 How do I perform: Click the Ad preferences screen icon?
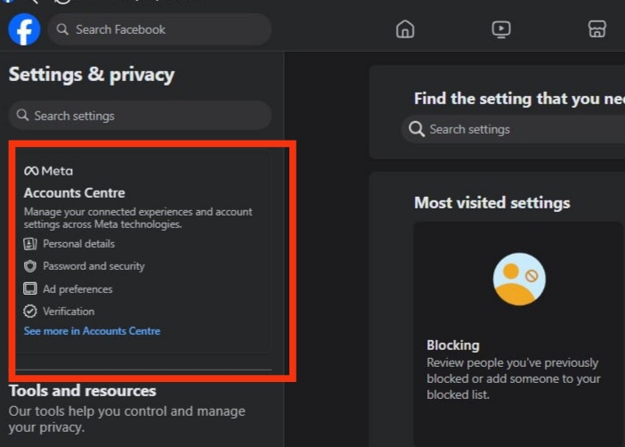30,289
